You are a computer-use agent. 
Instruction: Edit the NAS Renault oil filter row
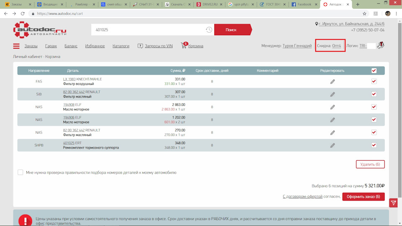[332, 133]
